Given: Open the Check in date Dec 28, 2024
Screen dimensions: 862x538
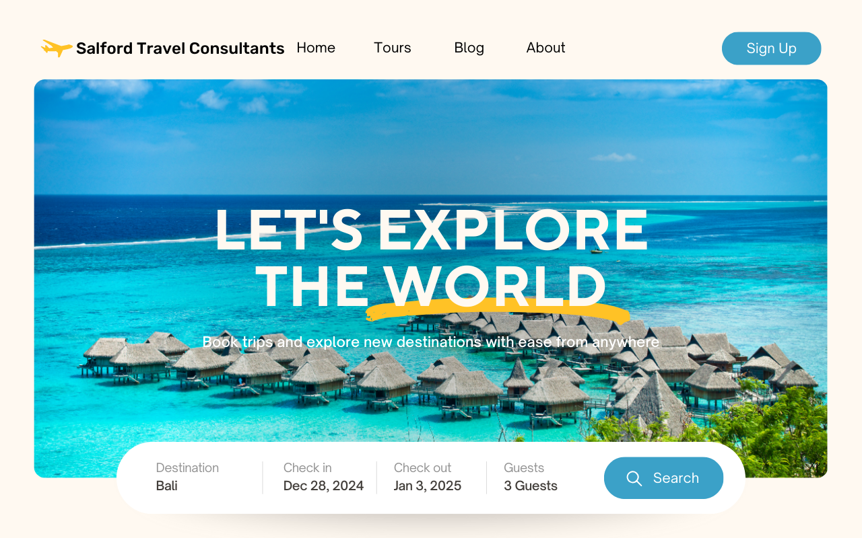Looking at the screenshot, I should point(323,477).
